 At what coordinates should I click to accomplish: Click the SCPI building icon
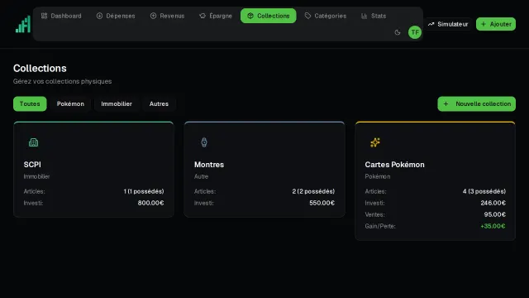pos(33,142)
